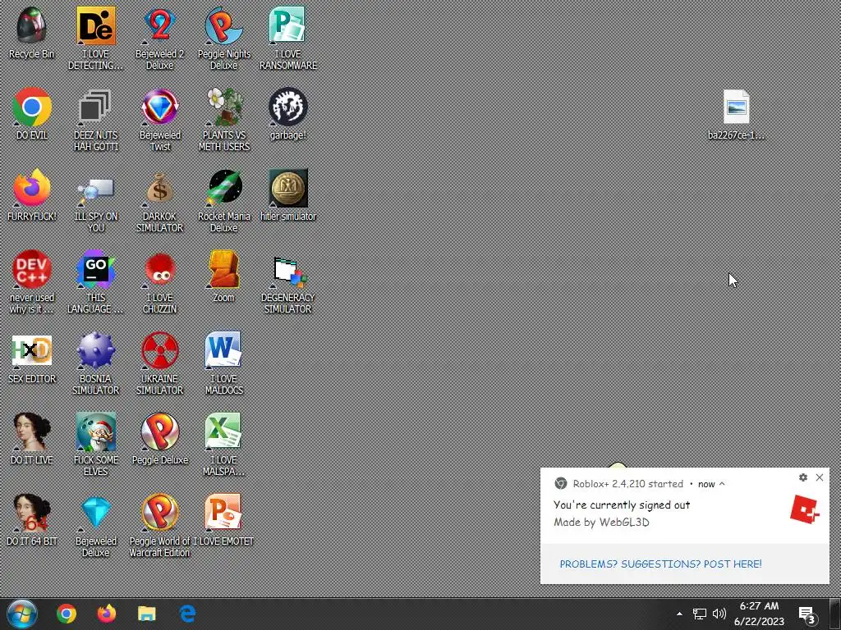This screenshot has height=630, width=841.
Task: Open the network status tray icon
Action: tap(700, 614)
